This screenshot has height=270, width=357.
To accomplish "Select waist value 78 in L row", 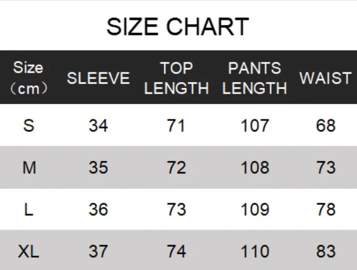I will pyautogui.click(x=326, y=209).
